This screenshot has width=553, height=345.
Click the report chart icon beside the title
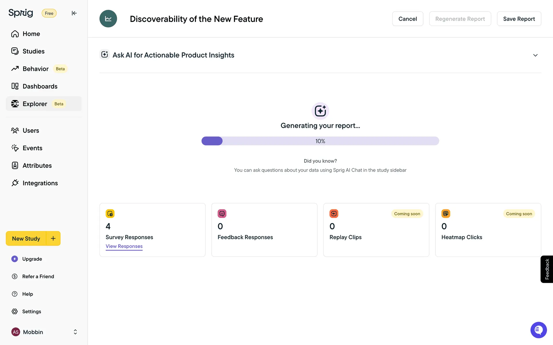pos(108,19)
